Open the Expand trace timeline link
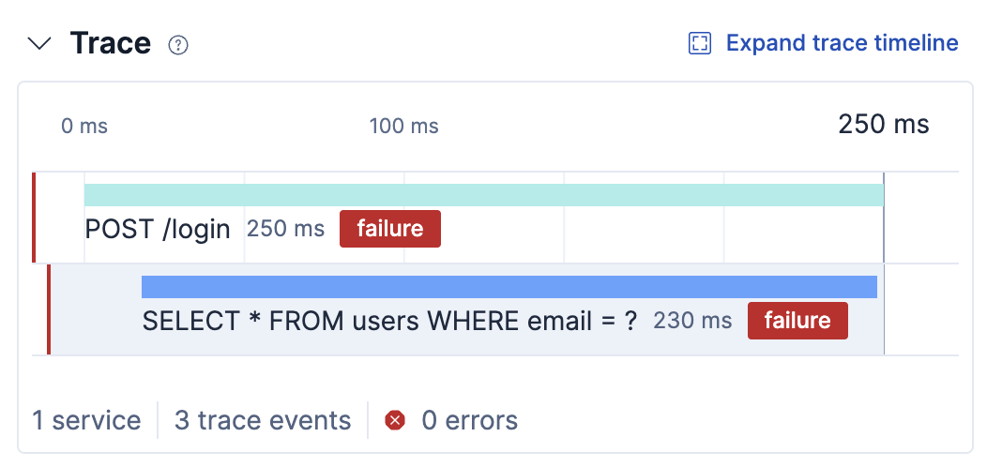The width and height of the screenshot is (987, 467). point(842,43)
